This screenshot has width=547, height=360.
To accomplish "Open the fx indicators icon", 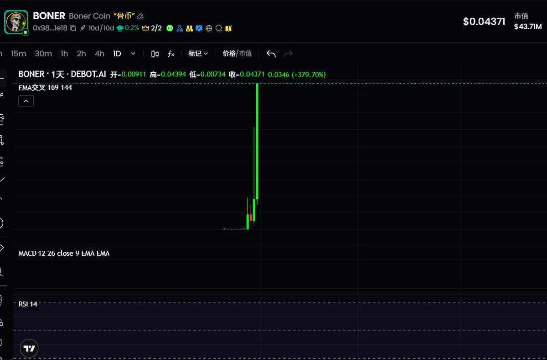I will pos(171,54).
